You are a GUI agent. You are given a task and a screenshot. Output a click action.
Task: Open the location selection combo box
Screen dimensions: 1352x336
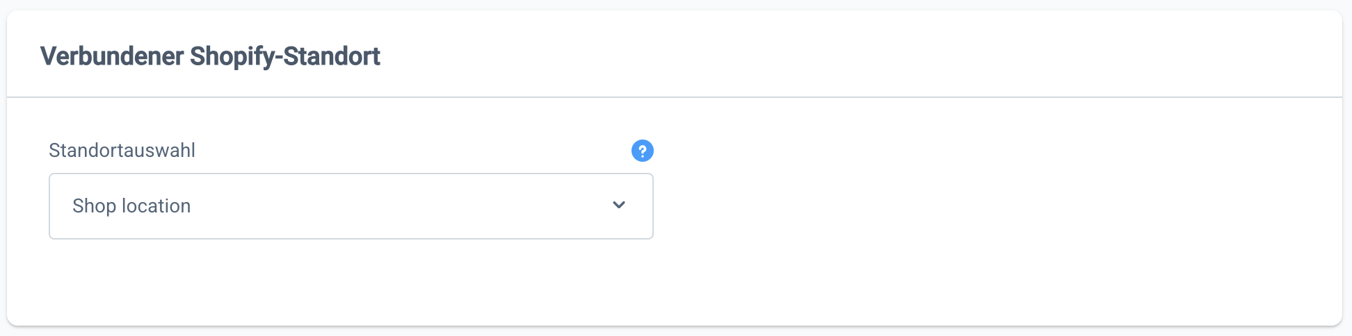pyautogui.click(x=351, y=206)
